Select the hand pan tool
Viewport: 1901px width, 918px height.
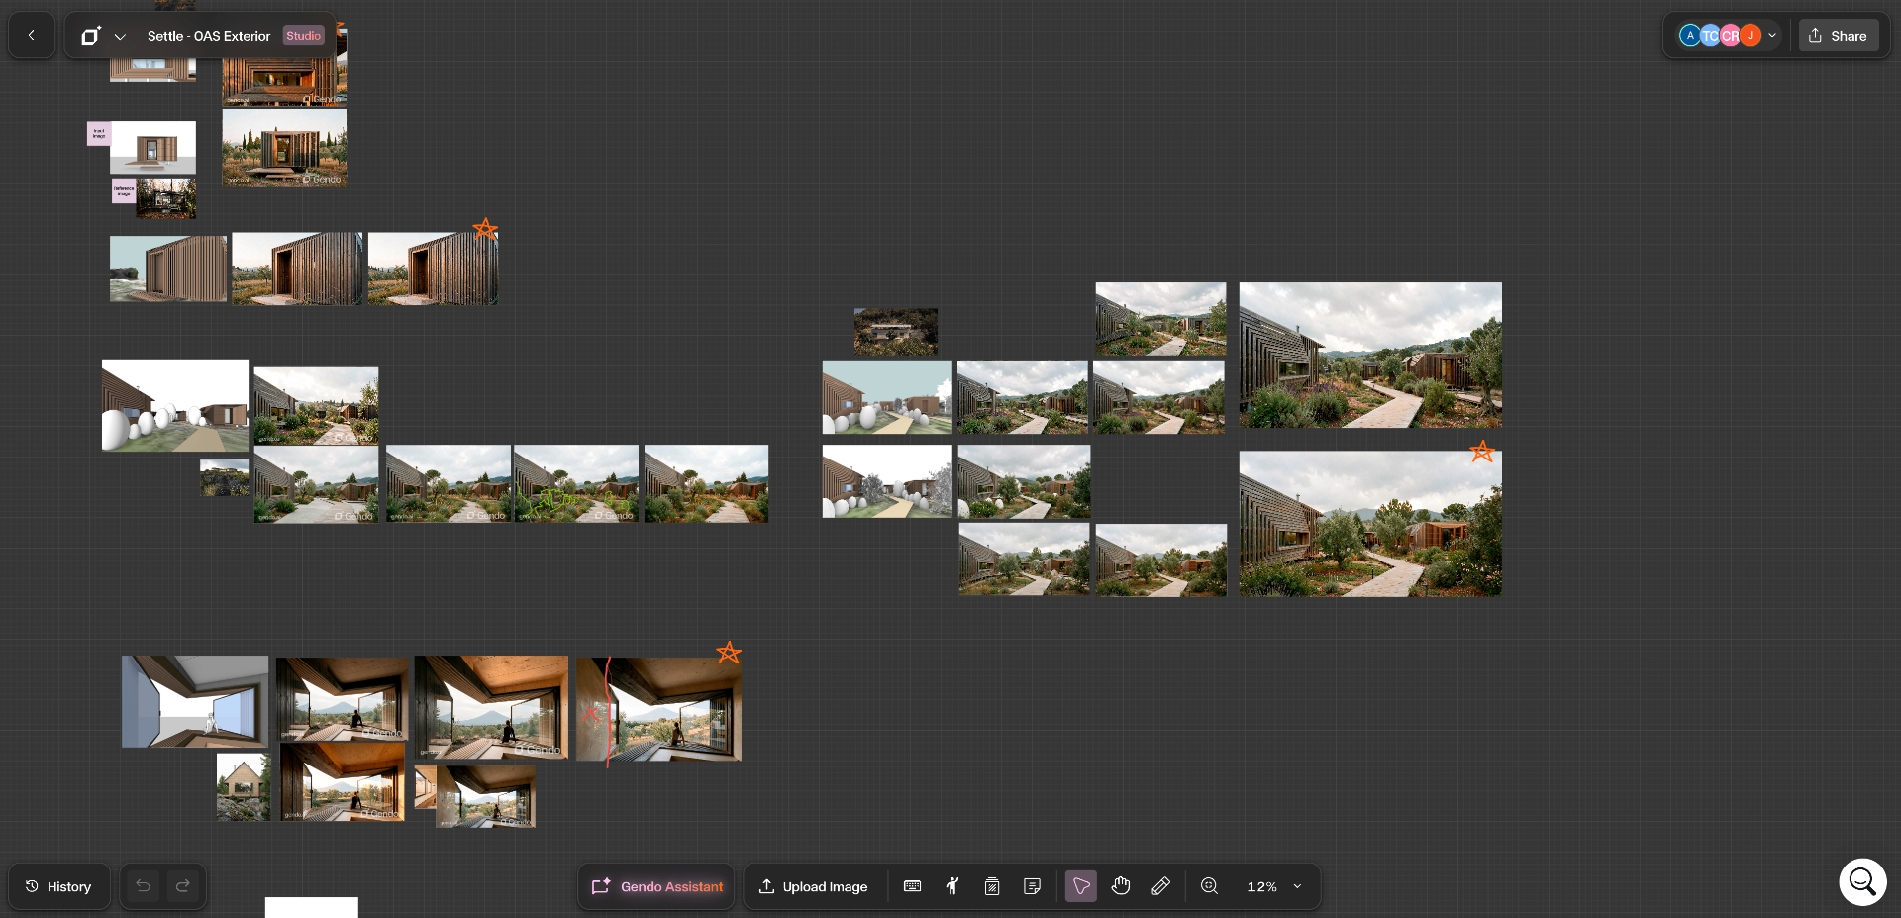[1121, 886]
